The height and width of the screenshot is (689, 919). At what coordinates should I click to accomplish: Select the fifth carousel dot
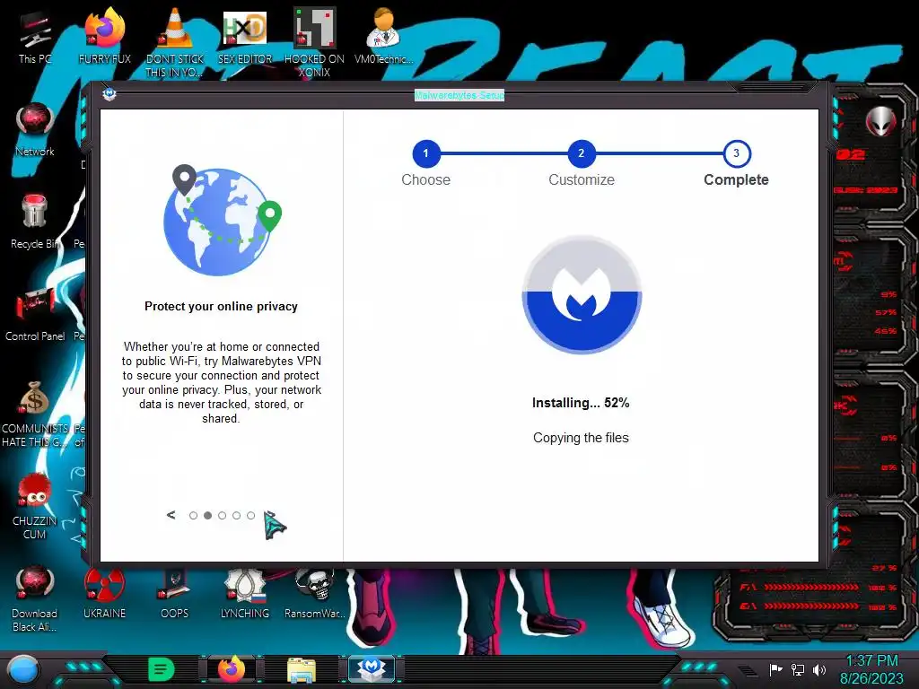(x=251, y=516)
